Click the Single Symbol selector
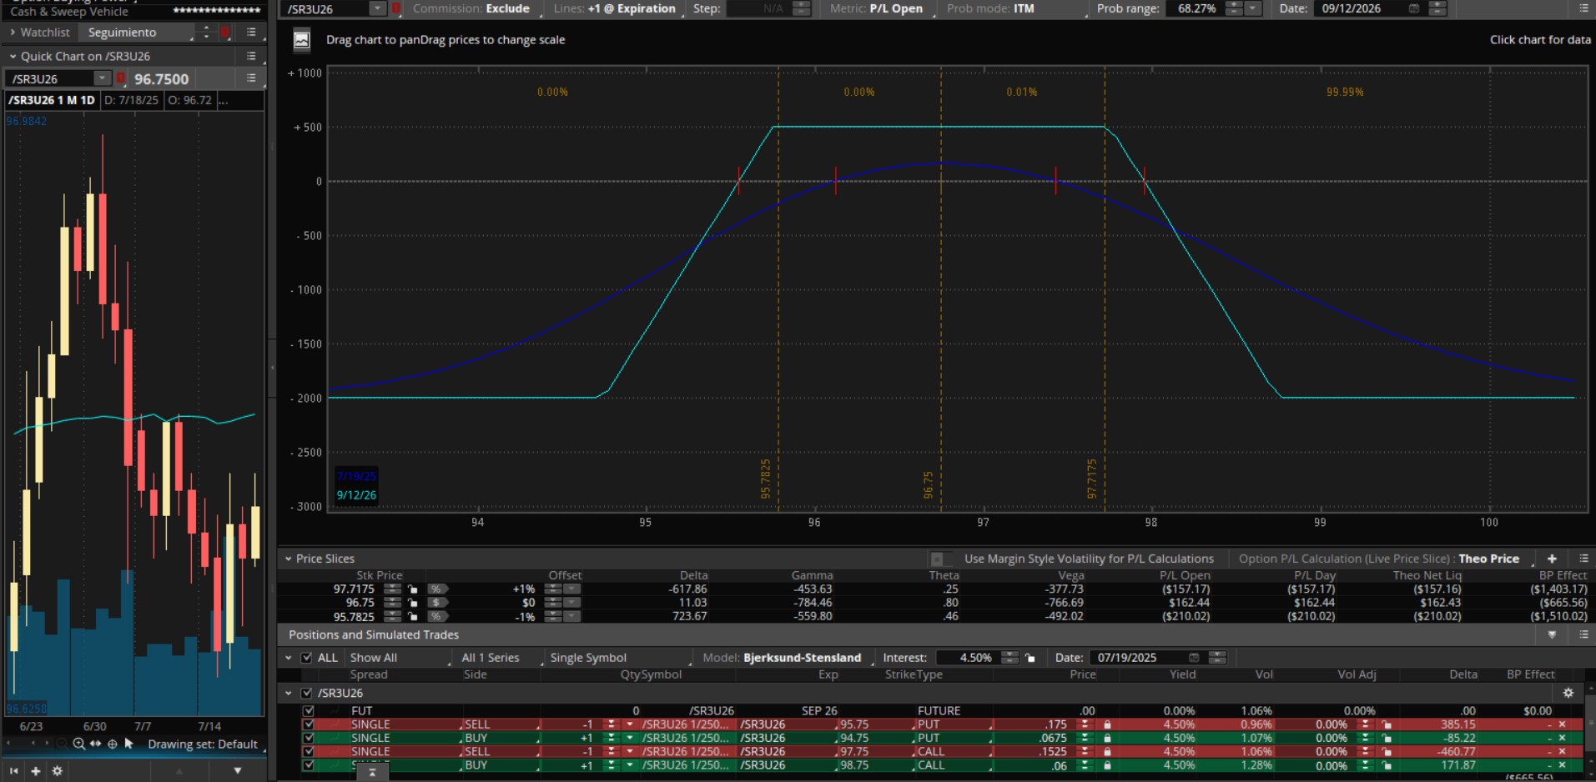This screenshot has height=782, width=1596. click(x=588, y=658)
